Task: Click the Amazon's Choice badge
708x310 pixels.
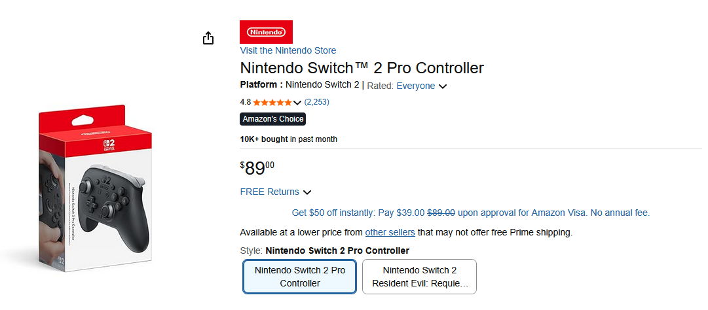Action: point(273,119)
